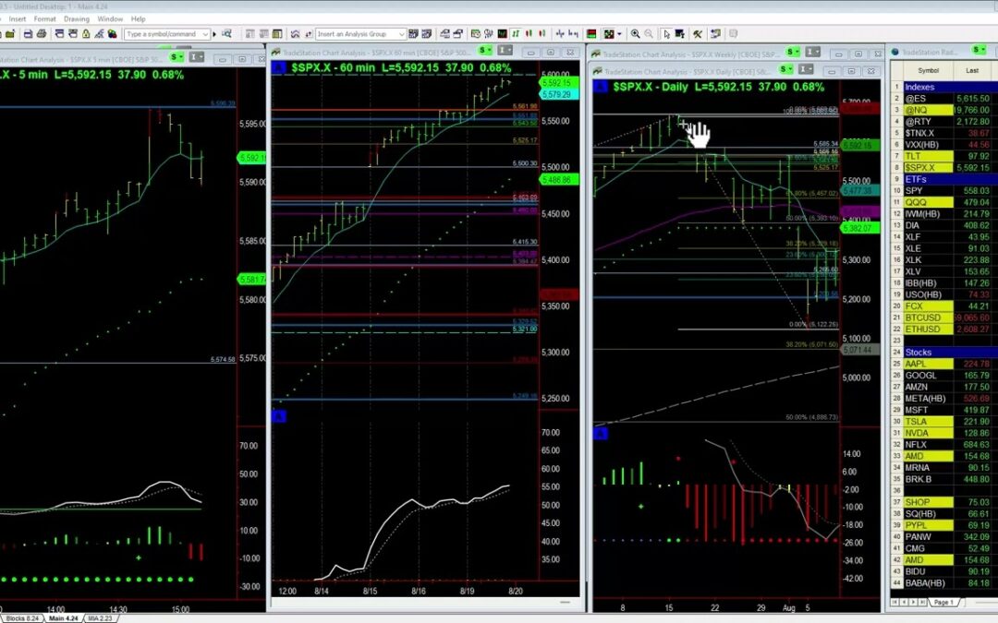
Task: Click the zoom in magnifier icon
Action: (x=635, y=34)
